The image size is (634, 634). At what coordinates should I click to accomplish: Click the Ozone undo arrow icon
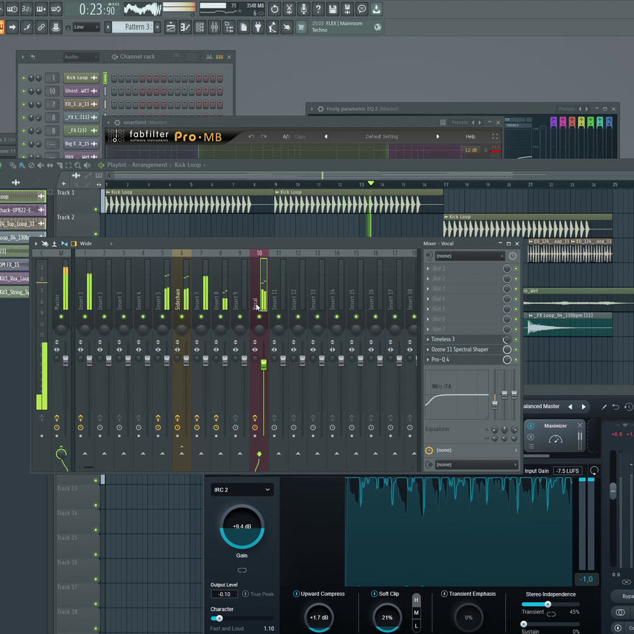[615, 407]
